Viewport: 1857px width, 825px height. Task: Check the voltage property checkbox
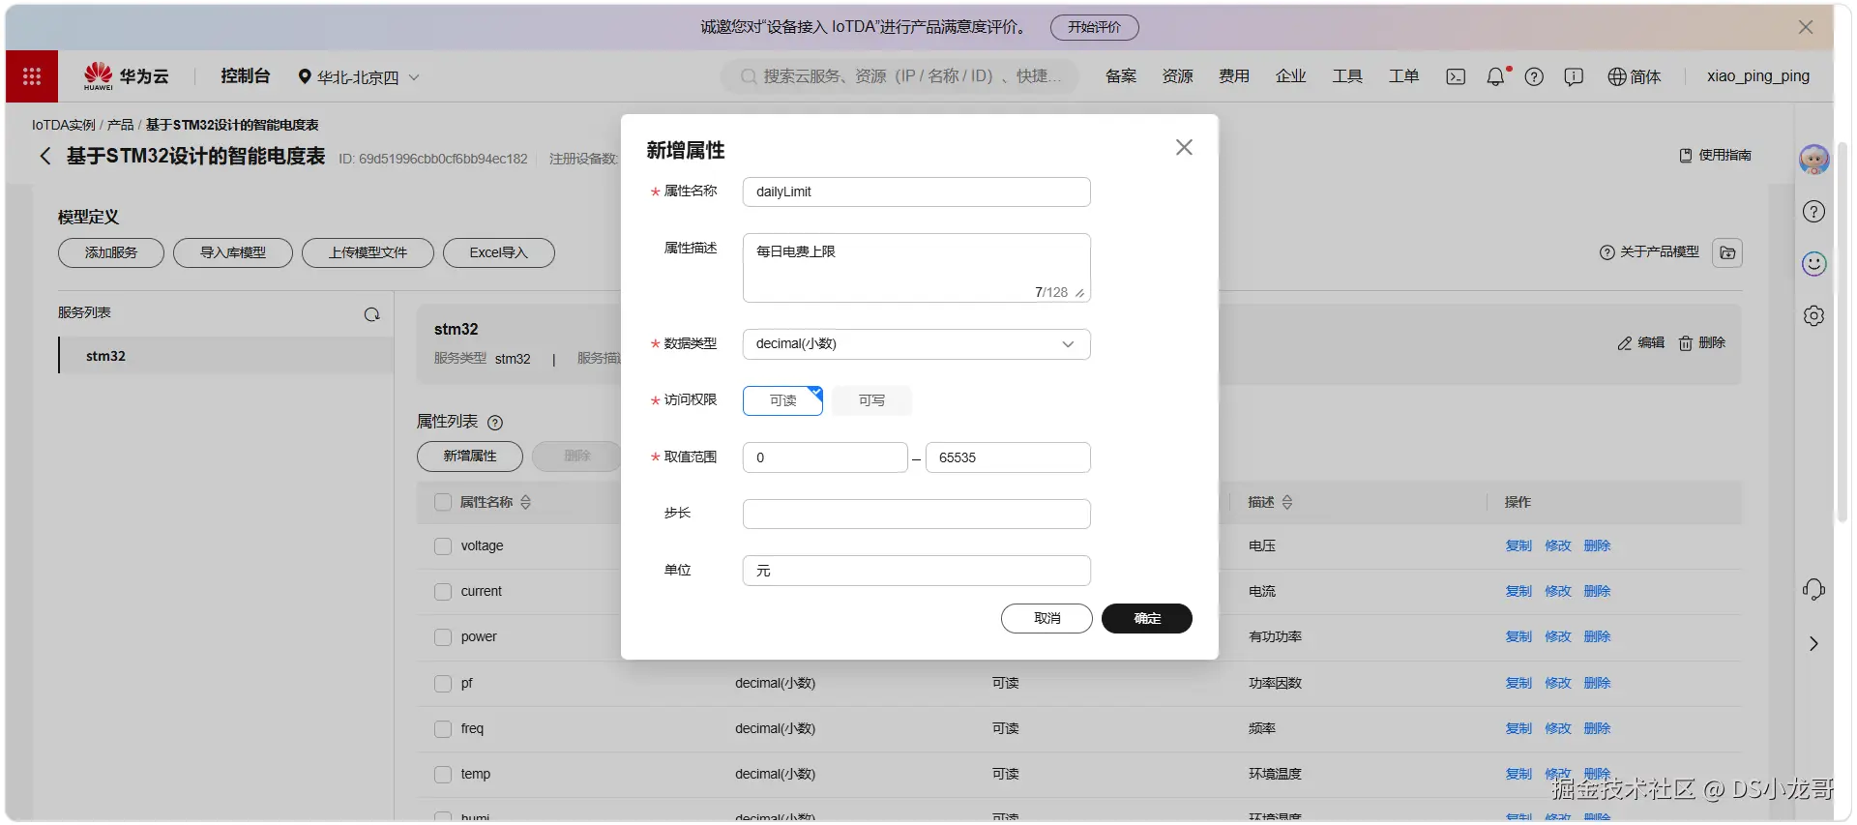tap(443, 546)
